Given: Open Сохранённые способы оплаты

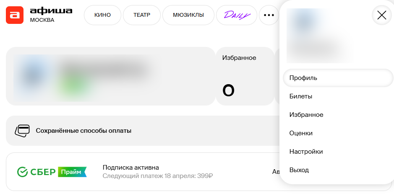Looking at the screenshot, I should (x=83, y=131).
